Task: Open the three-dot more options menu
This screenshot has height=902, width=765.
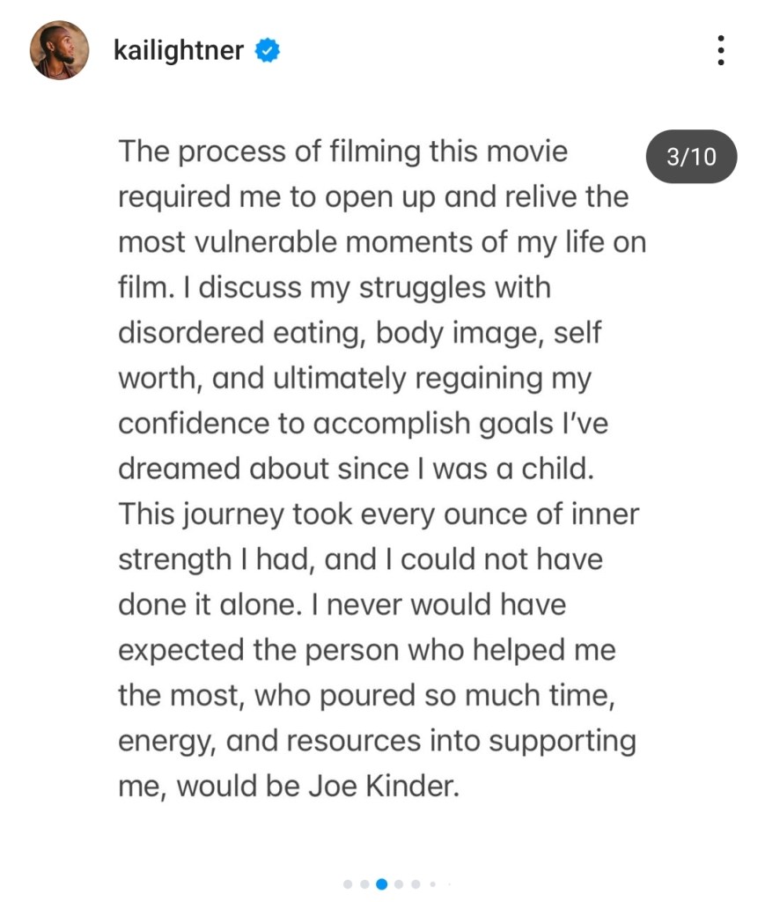Action: (721, 50)
